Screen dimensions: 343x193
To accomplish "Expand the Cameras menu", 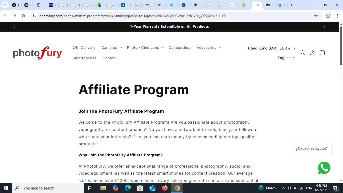I will point(111,47).
